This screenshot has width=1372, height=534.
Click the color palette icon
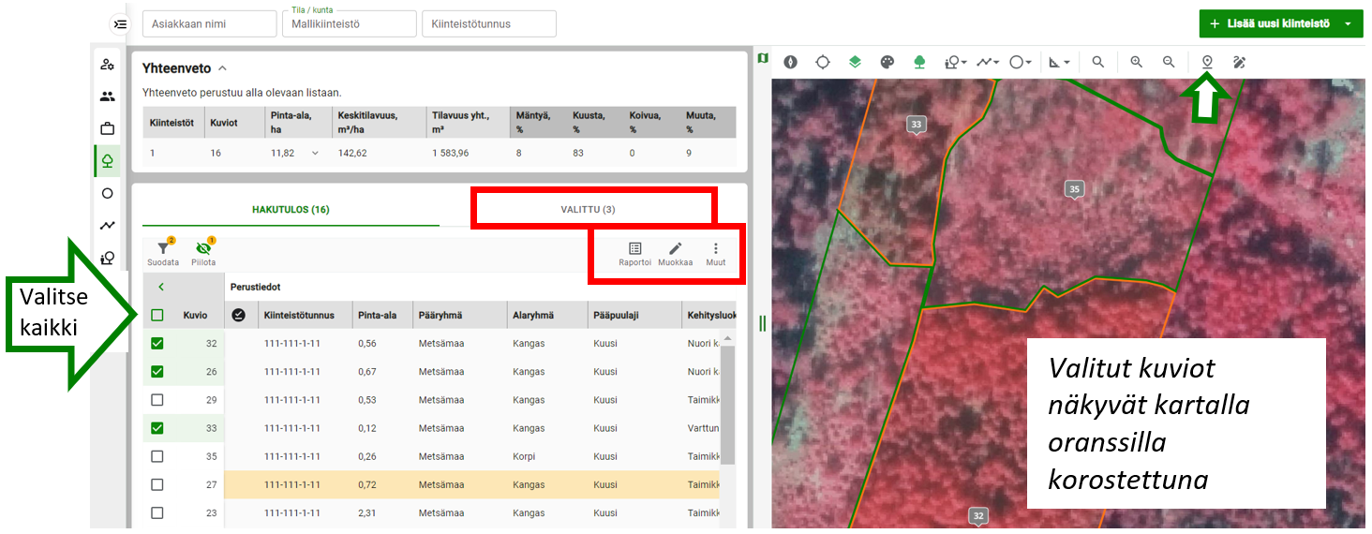(887, 62)
